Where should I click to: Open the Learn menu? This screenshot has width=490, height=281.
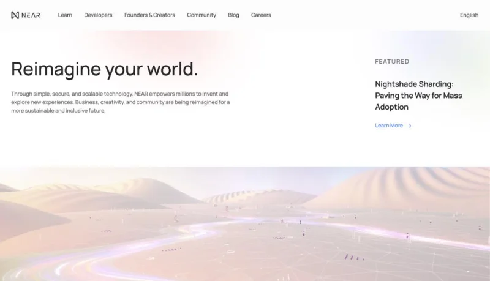[65, 15]
